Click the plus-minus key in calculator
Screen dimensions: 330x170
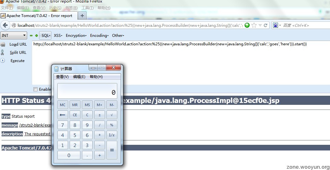(100, 115)
